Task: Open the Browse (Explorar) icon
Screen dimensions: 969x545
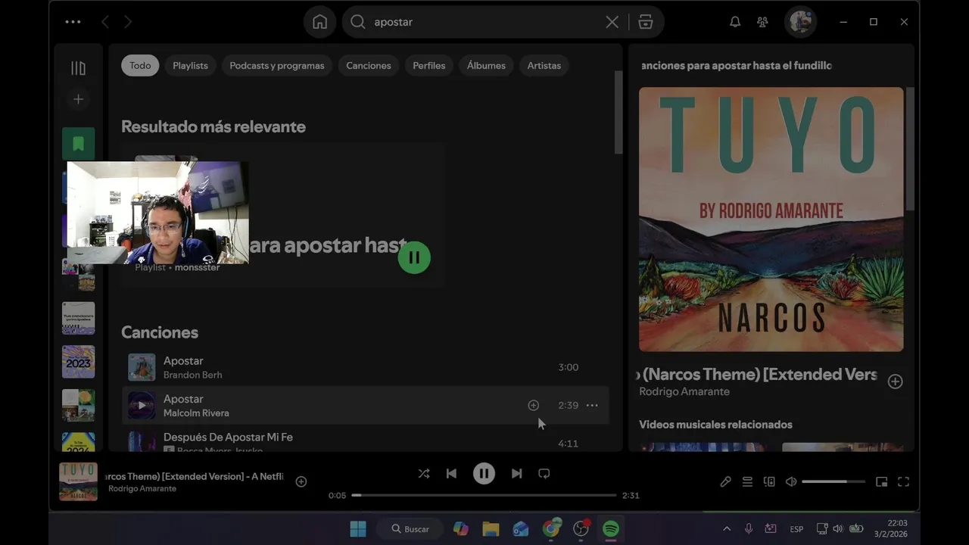Action: pyautogui.click(x=645, y=22)
